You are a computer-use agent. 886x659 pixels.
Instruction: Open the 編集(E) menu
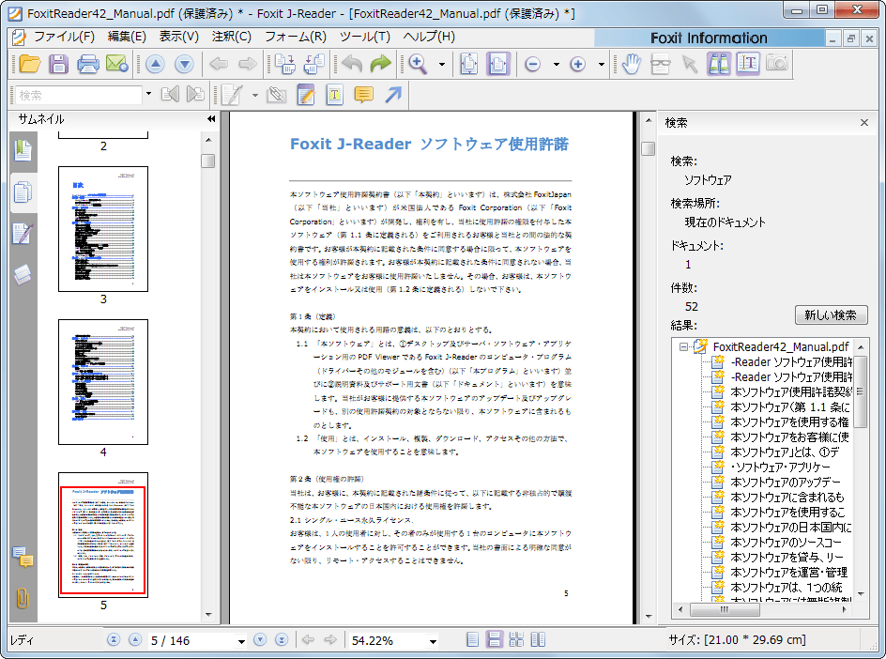coord(127,37)
